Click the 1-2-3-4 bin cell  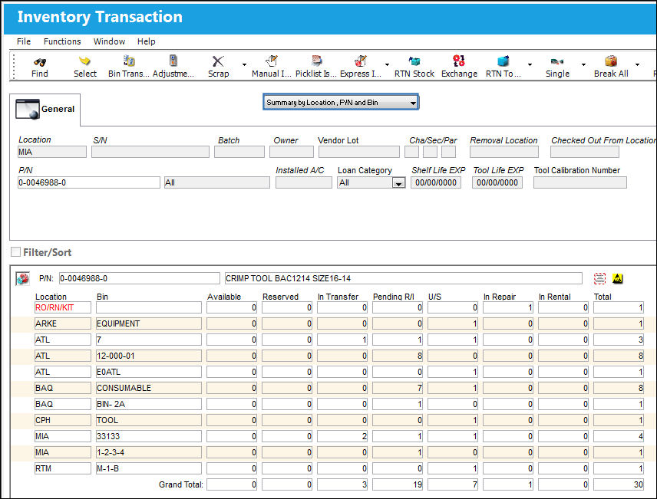coord(148,452)
